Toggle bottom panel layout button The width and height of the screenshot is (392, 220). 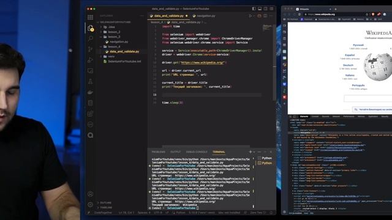pos(260,9)
